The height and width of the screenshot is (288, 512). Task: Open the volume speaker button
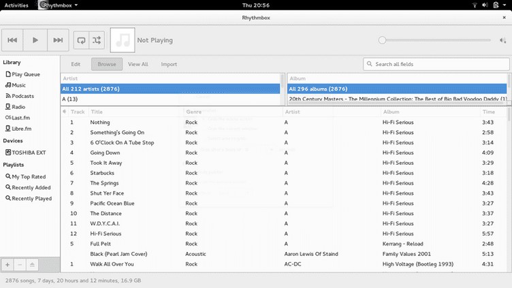pyautogui.click(x=502, y=40)
